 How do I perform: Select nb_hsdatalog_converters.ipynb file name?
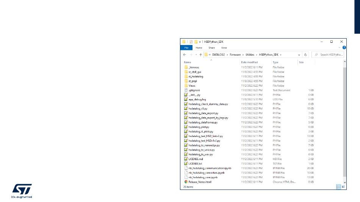tap(207, 172)
